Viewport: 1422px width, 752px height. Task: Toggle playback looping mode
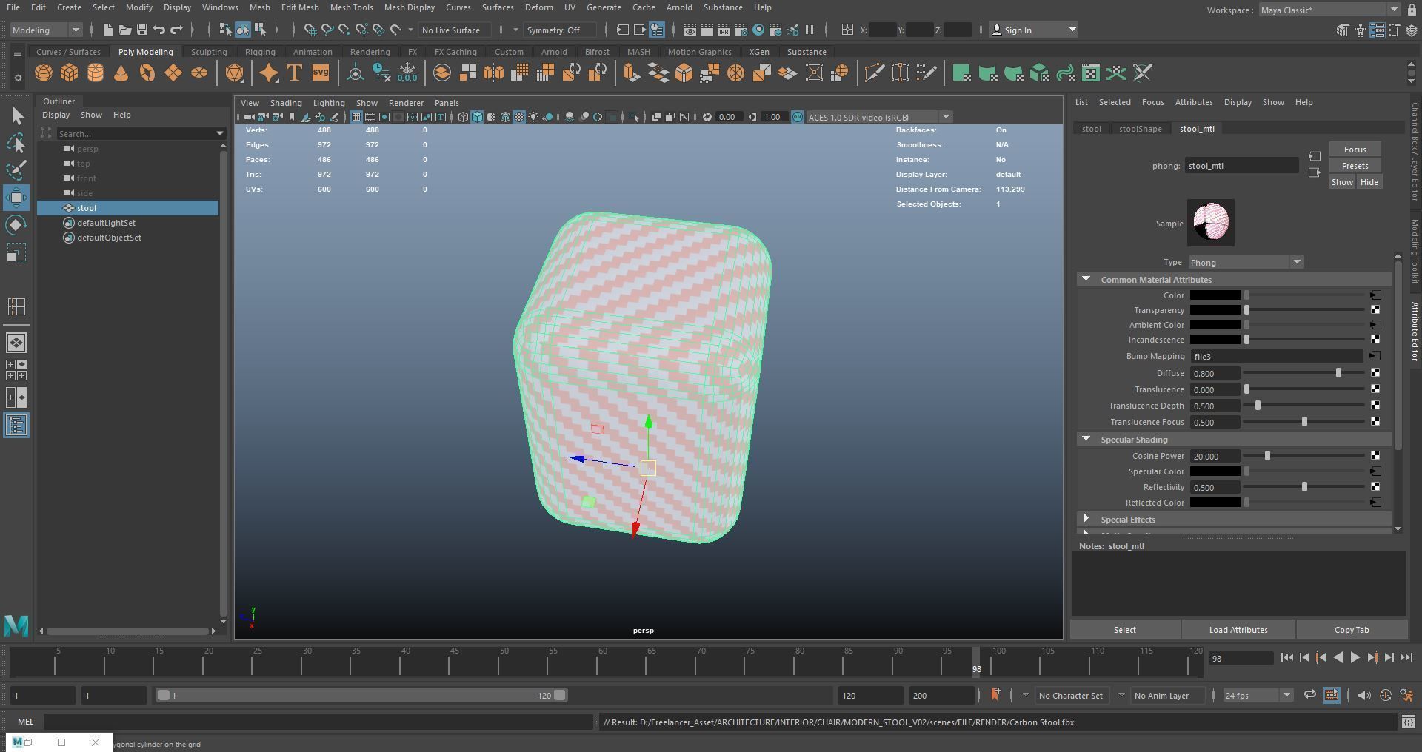1310,695
